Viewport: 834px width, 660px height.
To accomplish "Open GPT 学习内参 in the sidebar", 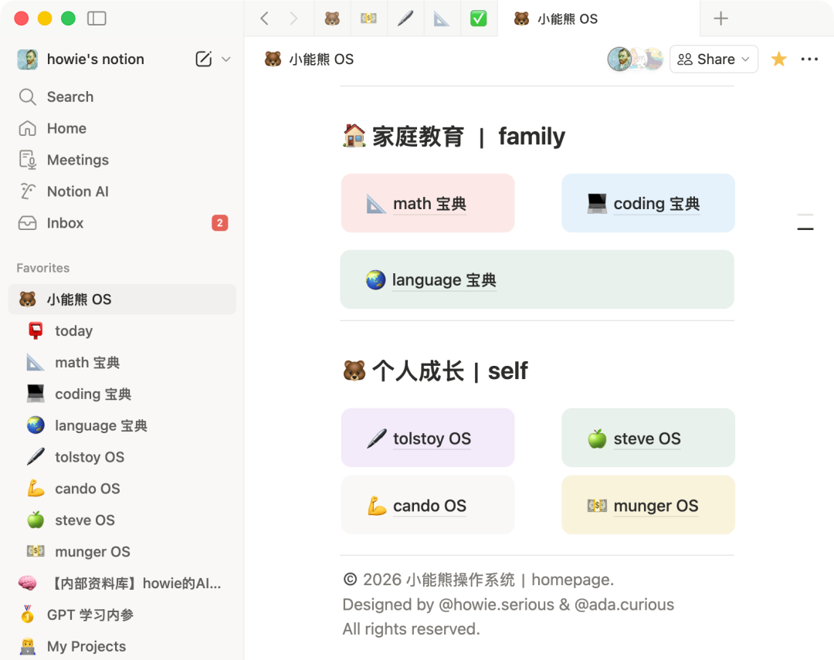I will (122, 614).
